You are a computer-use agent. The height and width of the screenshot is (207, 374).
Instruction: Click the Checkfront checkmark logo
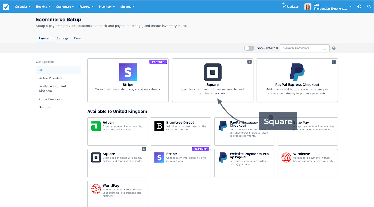[x=6, y=7]
